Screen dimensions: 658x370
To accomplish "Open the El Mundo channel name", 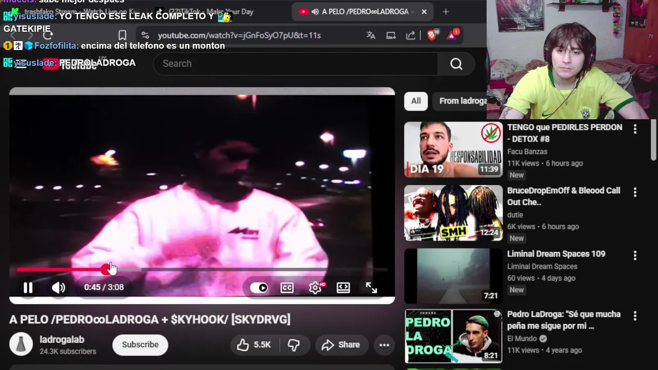I will coord(522,339).
